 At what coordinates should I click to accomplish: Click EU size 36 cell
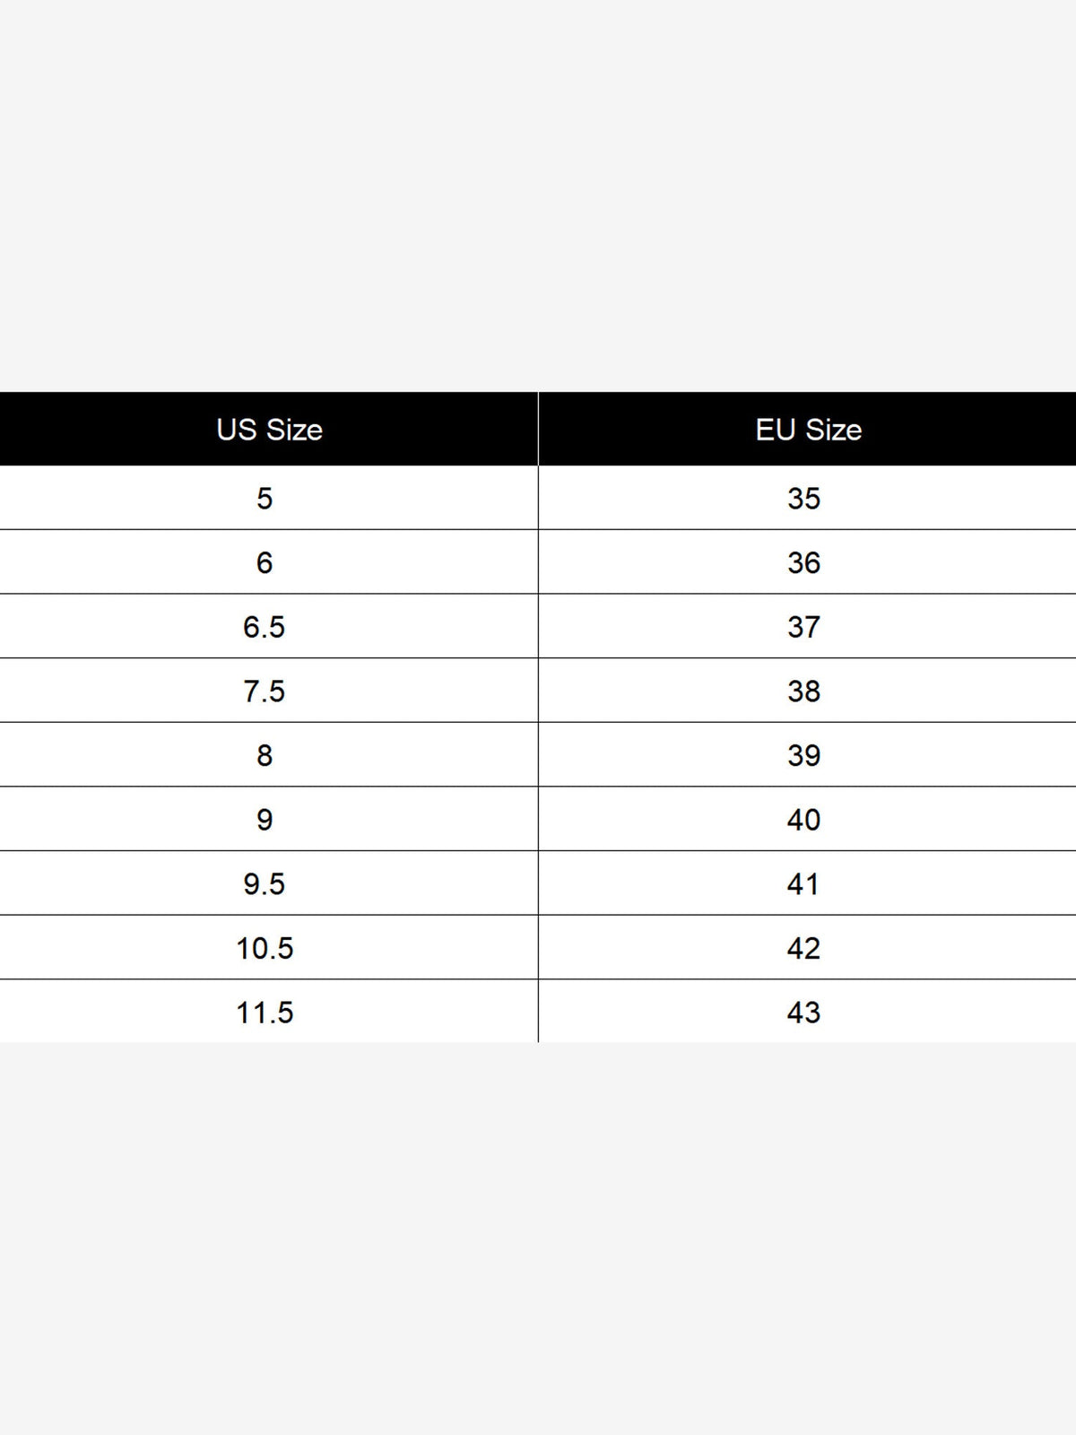coord(807,562)
